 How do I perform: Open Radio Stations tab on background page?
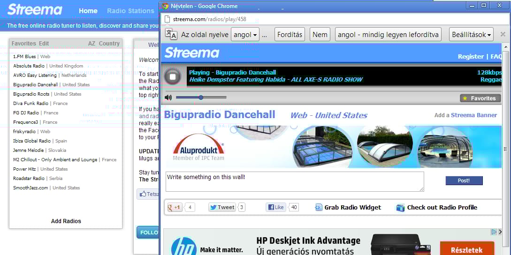(x=130, y=11)
